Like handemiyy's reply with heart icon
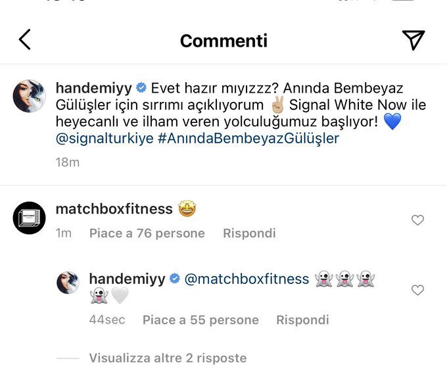Image resolution: width=447 pixels, height=382 pixels. click(417, 290)
